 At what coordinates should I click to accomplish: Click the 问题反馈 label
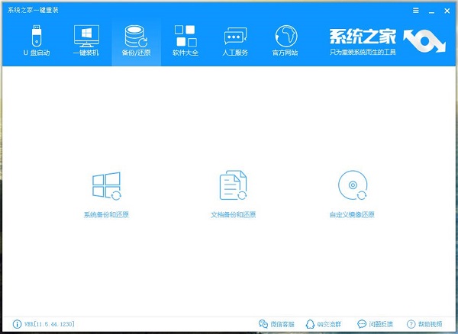[x=381, y=324]
